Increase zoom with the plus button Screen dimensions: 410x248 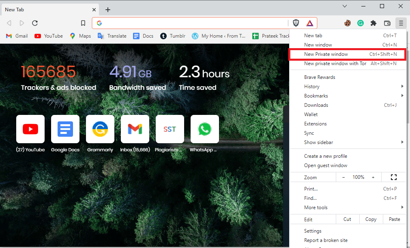coord(373,177)
